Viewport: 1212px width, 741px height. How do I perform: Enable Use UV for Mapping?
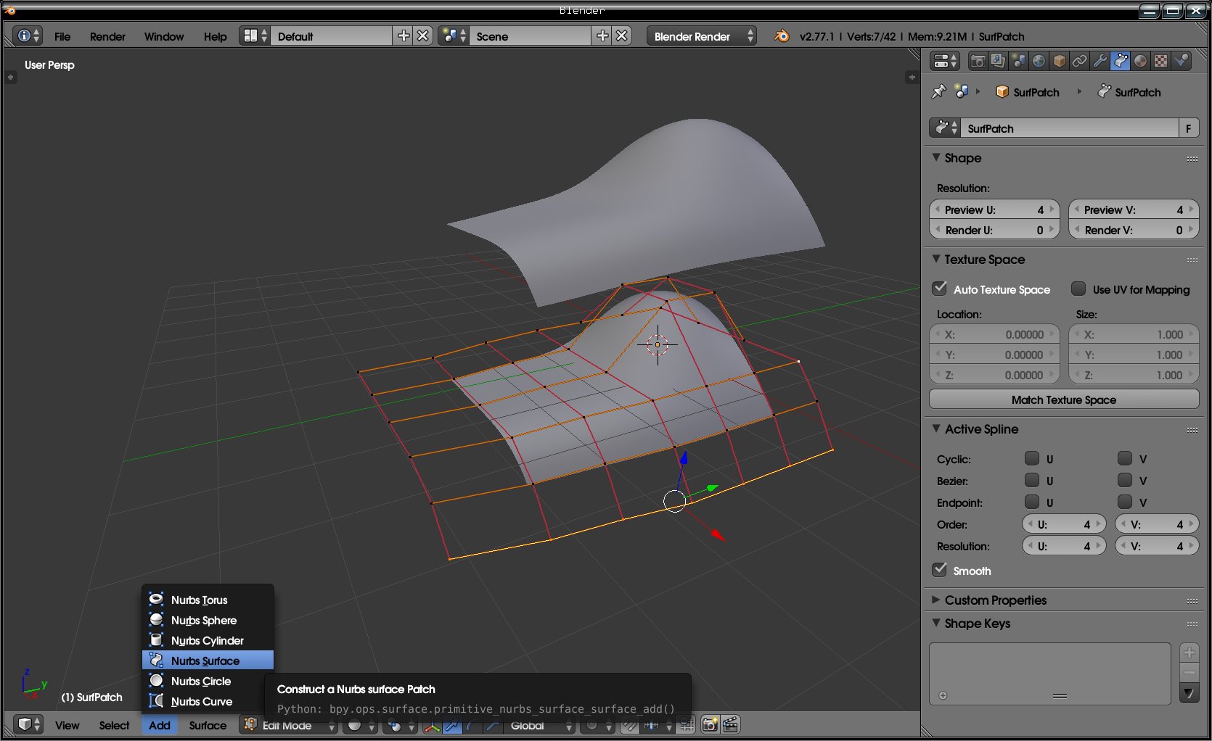(x=1078, y=289)
